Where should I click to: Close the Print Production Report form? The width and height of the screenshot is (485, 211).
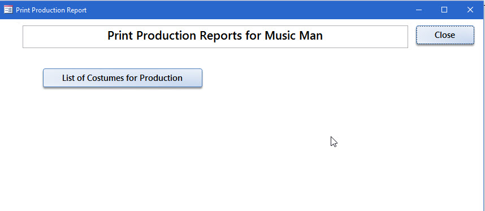click(x=445, y=35)
